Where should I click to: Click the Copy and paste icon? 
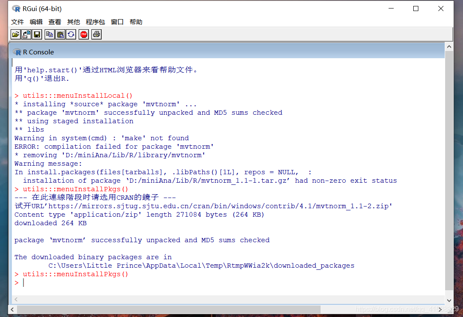coord(71,34)
